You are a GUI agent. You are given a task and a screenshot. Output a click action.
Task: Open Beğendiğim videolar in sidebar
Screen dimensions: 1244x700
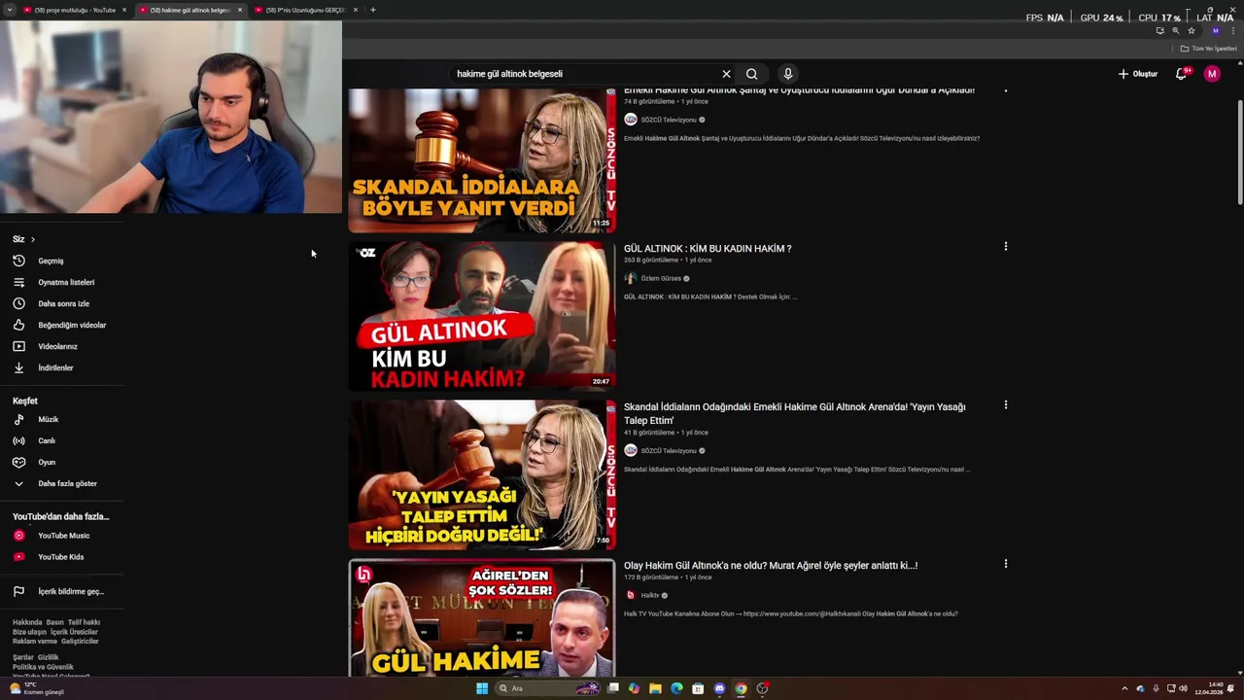72,325
